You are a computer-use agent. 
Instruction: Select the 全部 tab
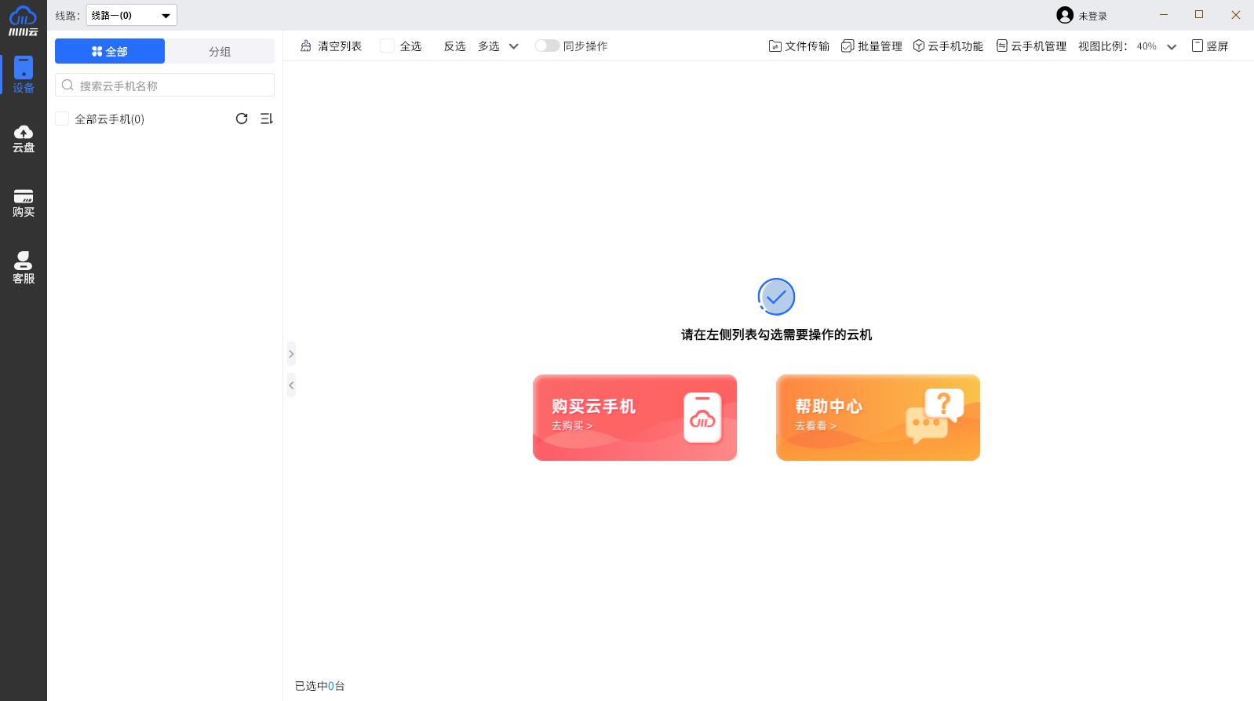[x=110, y=51]
